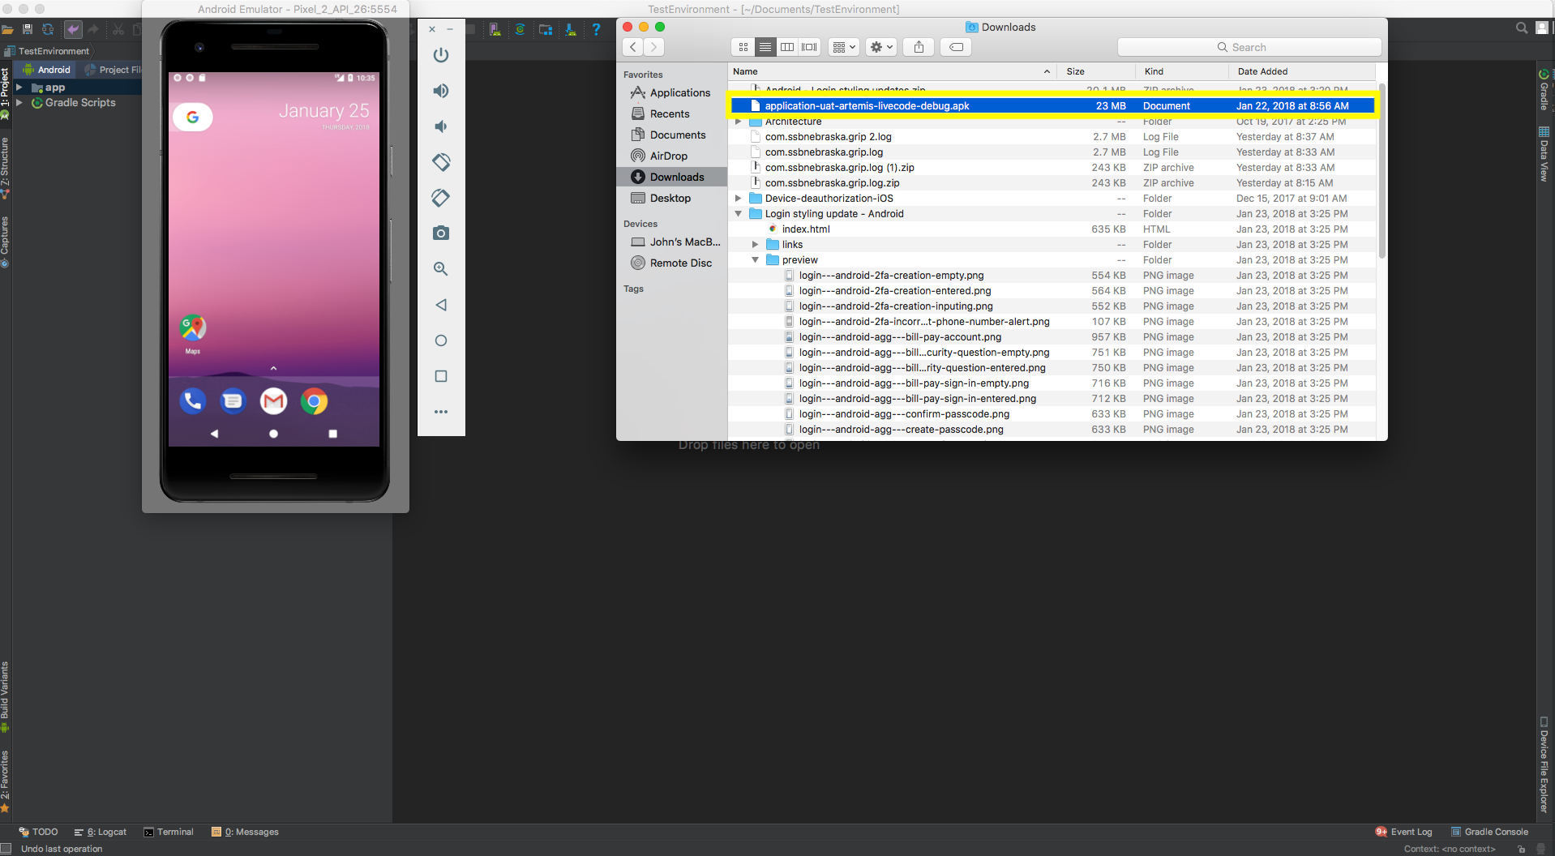
Task: Tap the emulator Home button
Action: pyautogui.click(x=440, y=340)
